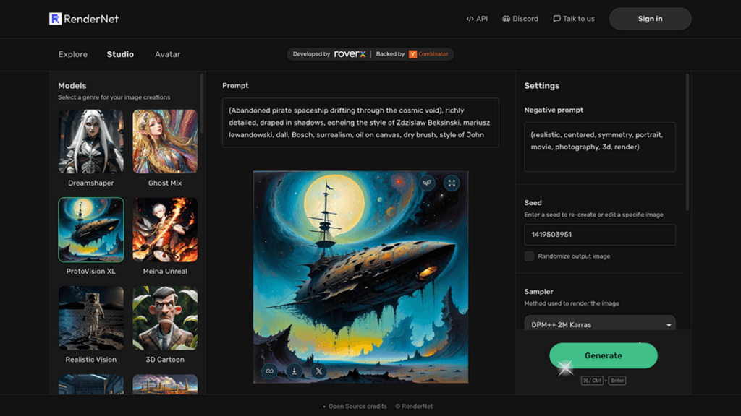Click the seed sprout icon on image
741x416 pixels.
[x=428, y=183]
